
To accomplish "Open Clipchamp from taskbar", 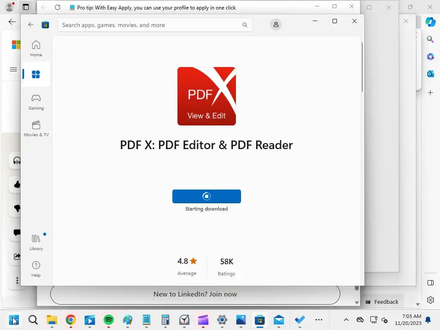I will click(x=203, y=320).
